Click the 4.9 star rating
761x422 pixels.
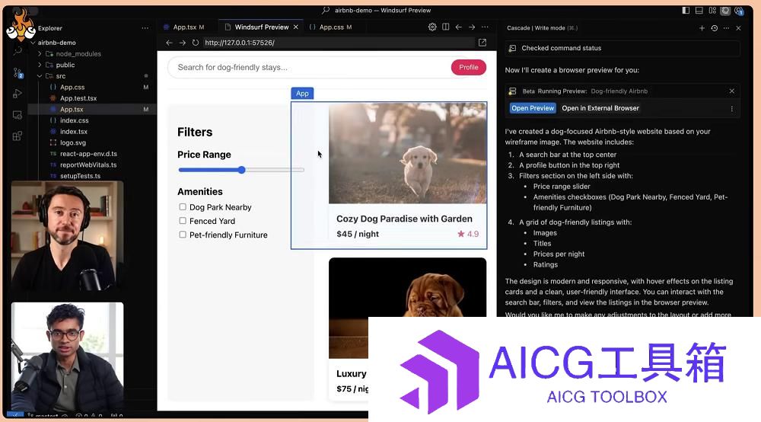(468, 234)
